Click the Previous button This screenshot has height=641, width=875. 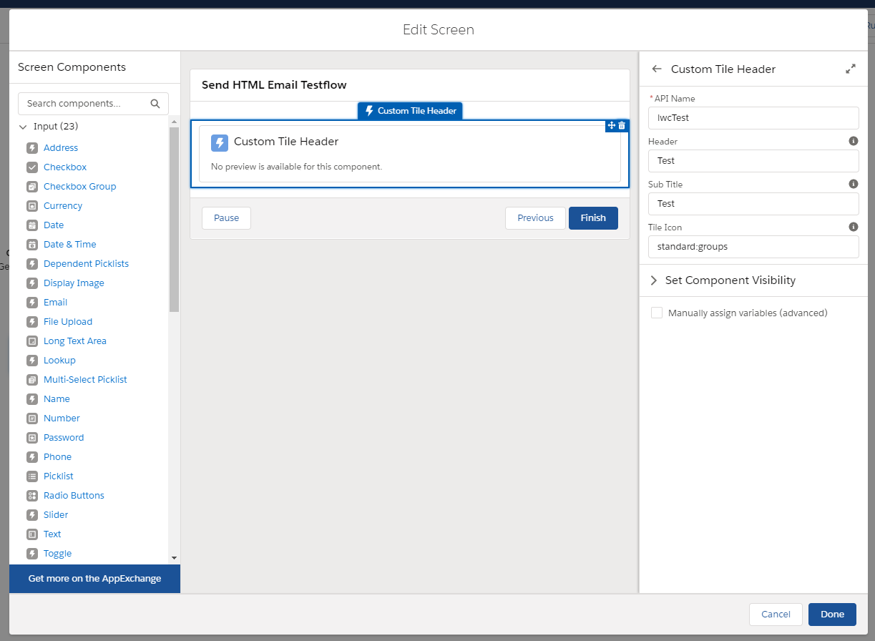point(535,218)
